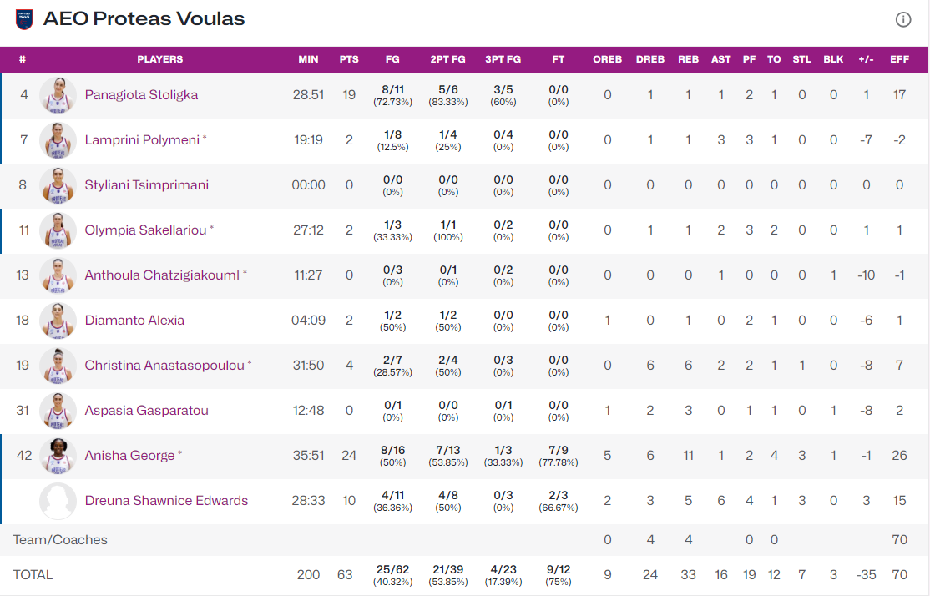Screen dimensions: 930x596
Task: Click the EFF column header
Action: (899, 59)
